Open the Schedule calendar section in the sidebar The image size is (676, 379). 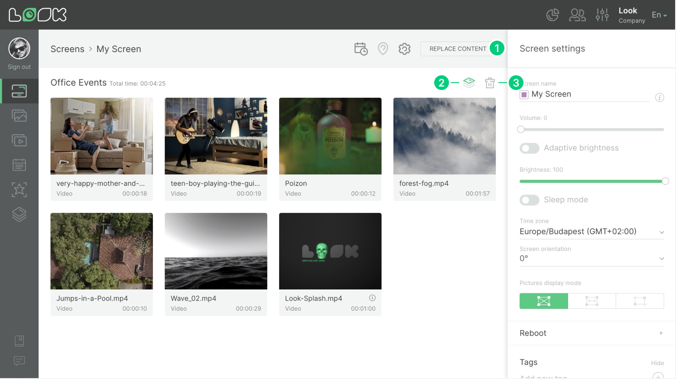point(19,164)
